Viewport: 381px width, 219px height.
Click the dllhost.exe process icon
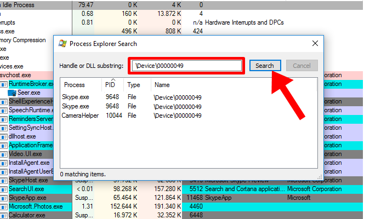[4, 137]
